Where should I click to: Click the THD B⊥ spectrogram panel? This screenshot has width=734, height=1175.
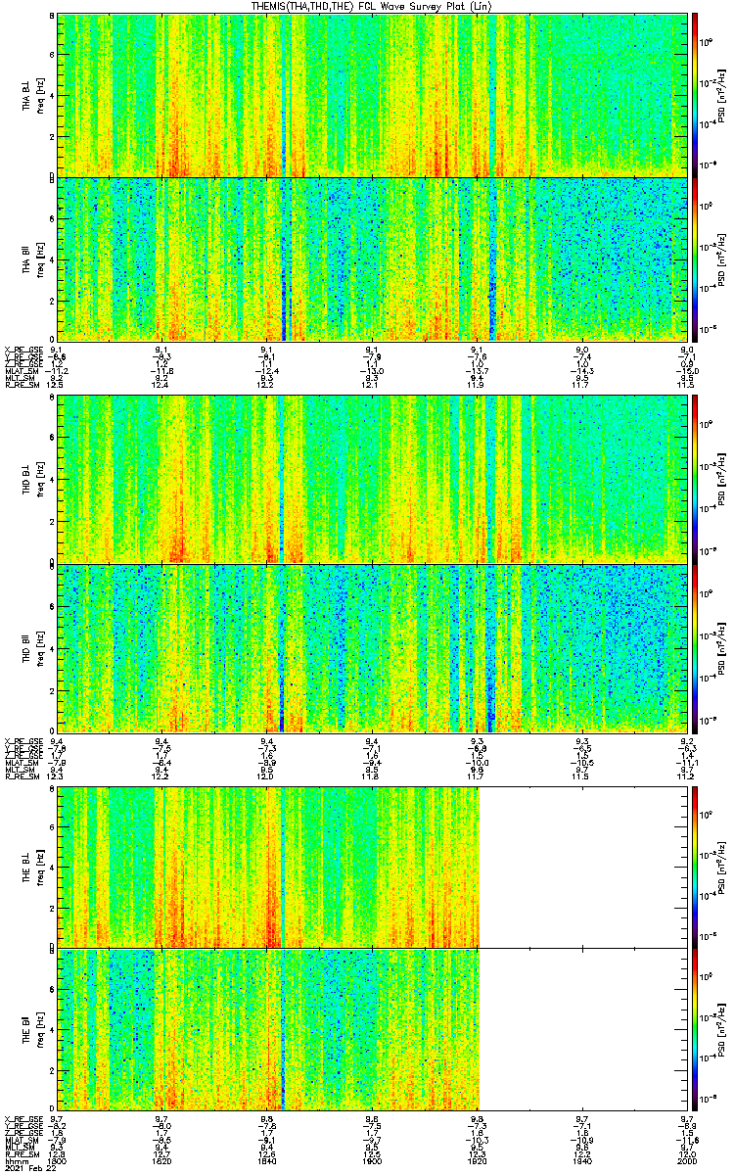372,479
